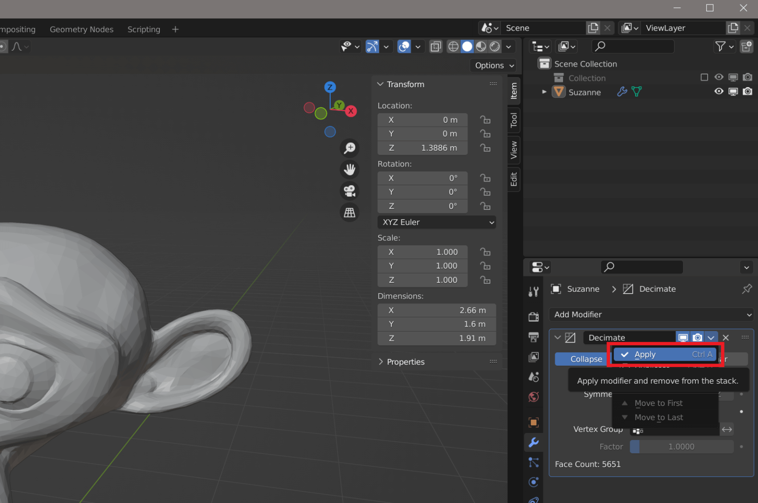Open the viewport Options dropdown
Screen dimensions: 758x503
494,66
